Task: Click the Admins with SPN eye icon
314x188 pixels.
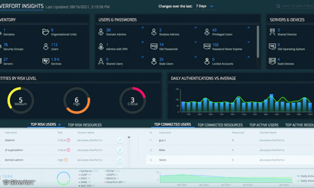Action: coord(101,47)
